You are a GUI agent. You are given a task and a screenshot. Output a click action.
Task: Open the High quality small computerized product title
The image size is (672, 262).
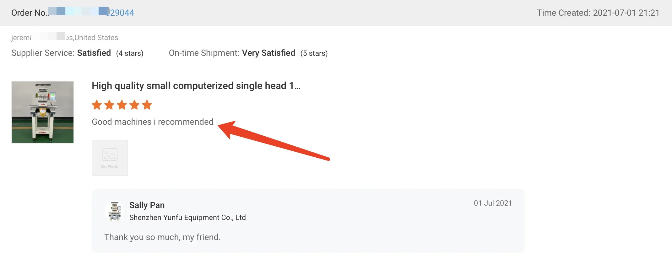(196, 86)
